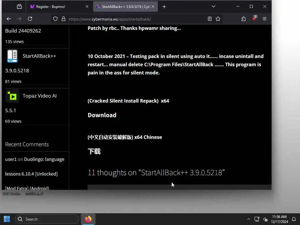
Task: Open a new browser tab
Action: pyautogui.click(x=164, y=7)
